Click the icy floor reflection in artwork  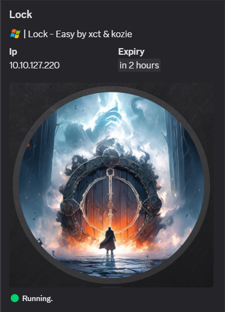coord(111,264)
